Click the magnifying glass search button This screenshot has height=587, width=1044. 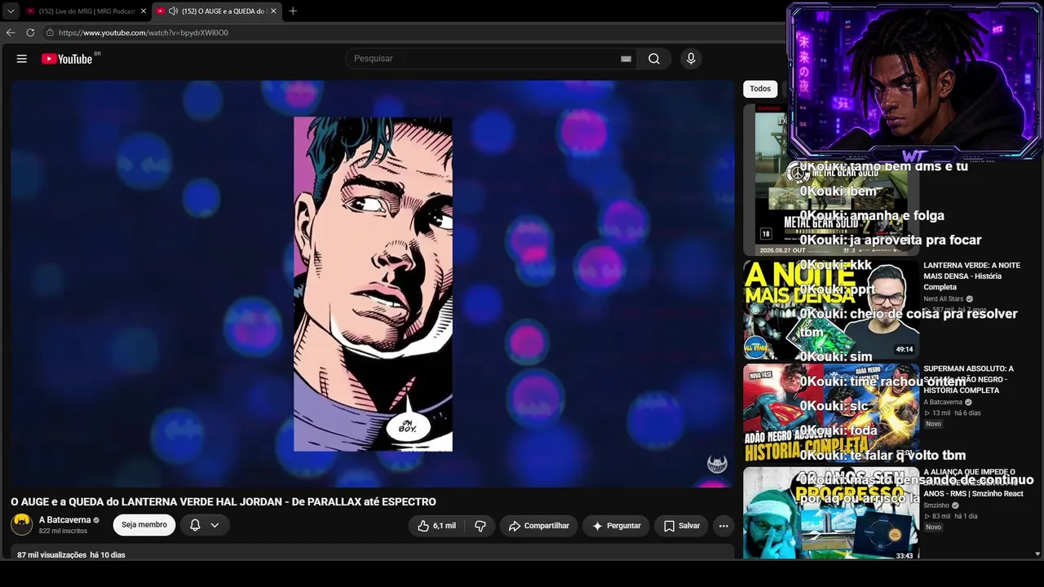(x=654, y=59)
